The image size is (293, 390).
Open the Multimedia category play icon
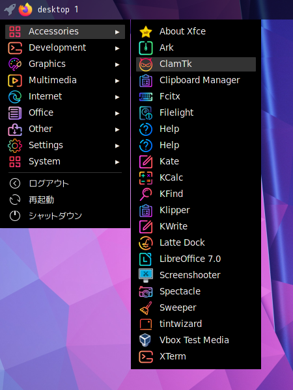pyautogui.click(x=15, y=81)
